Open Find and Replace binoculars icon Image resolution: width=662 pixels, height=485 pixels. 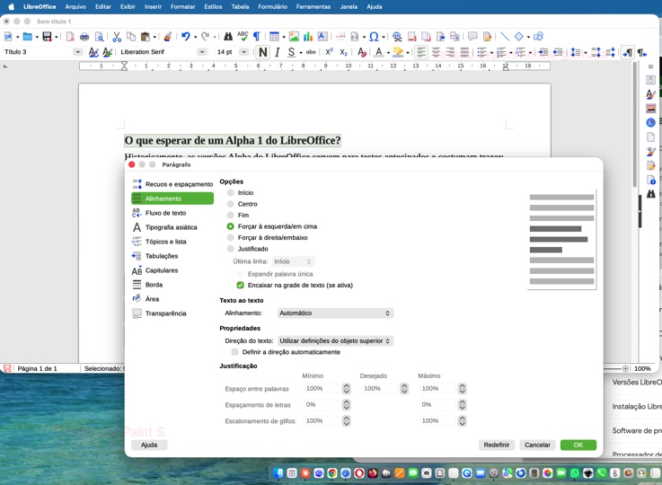[228, 37]
